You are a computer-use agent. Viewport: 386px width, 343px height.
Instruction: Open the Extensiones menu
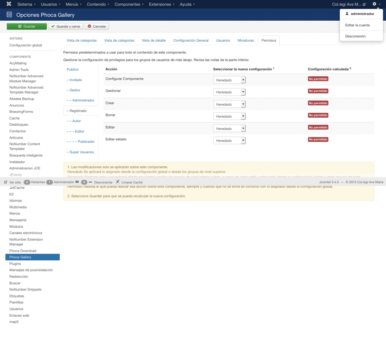tap(162, 4)
